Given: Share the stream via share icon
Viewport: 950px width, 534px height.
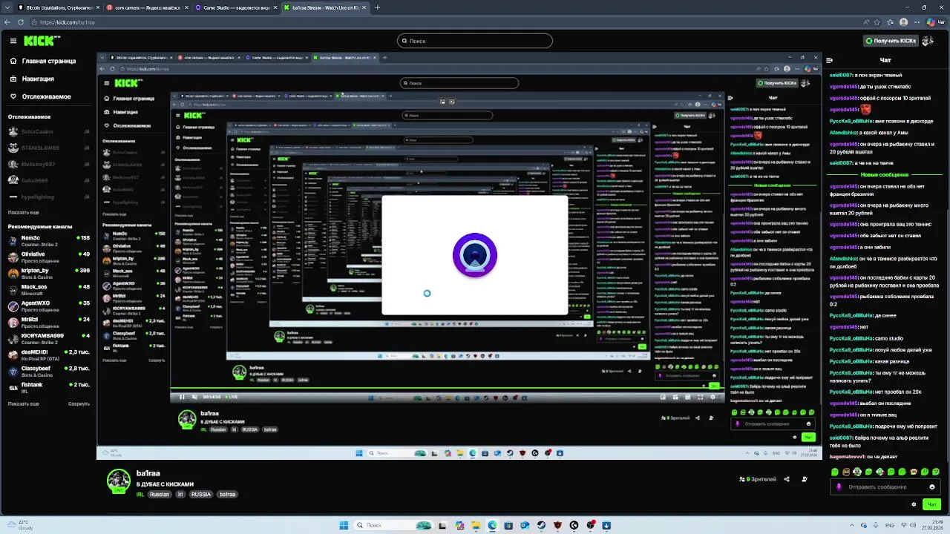Looking at the screenshot, I should coord(787,479).
